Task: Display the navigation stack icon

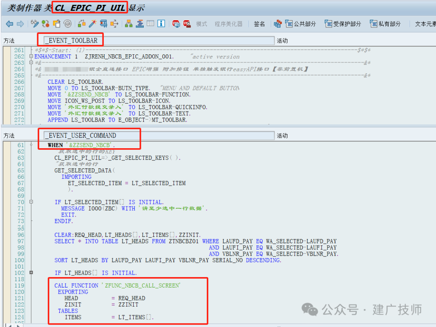Action: pyautogui.click(x=140, y=24)
